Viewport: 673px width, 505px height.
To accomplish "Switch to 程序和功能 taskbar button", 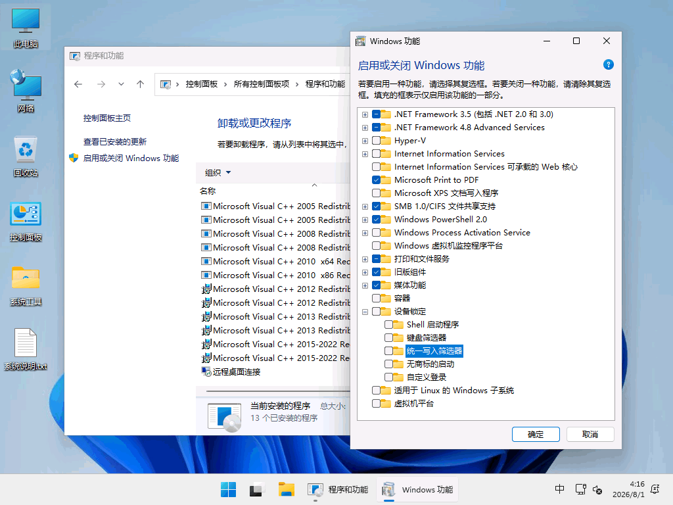I will point(338,489).
